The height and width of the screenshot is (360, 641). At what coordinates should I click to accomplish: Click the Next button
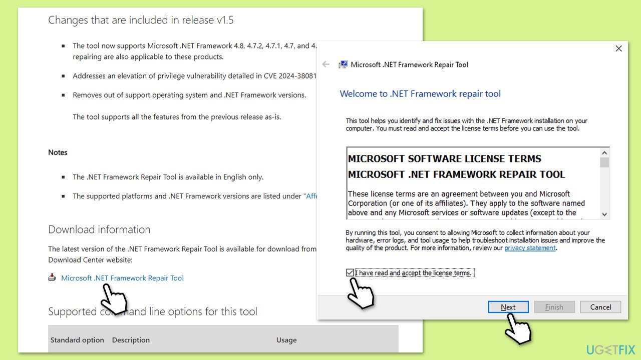click(508, 307)
